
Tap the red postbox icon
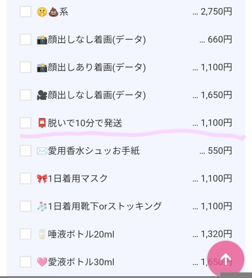(42, 123)
